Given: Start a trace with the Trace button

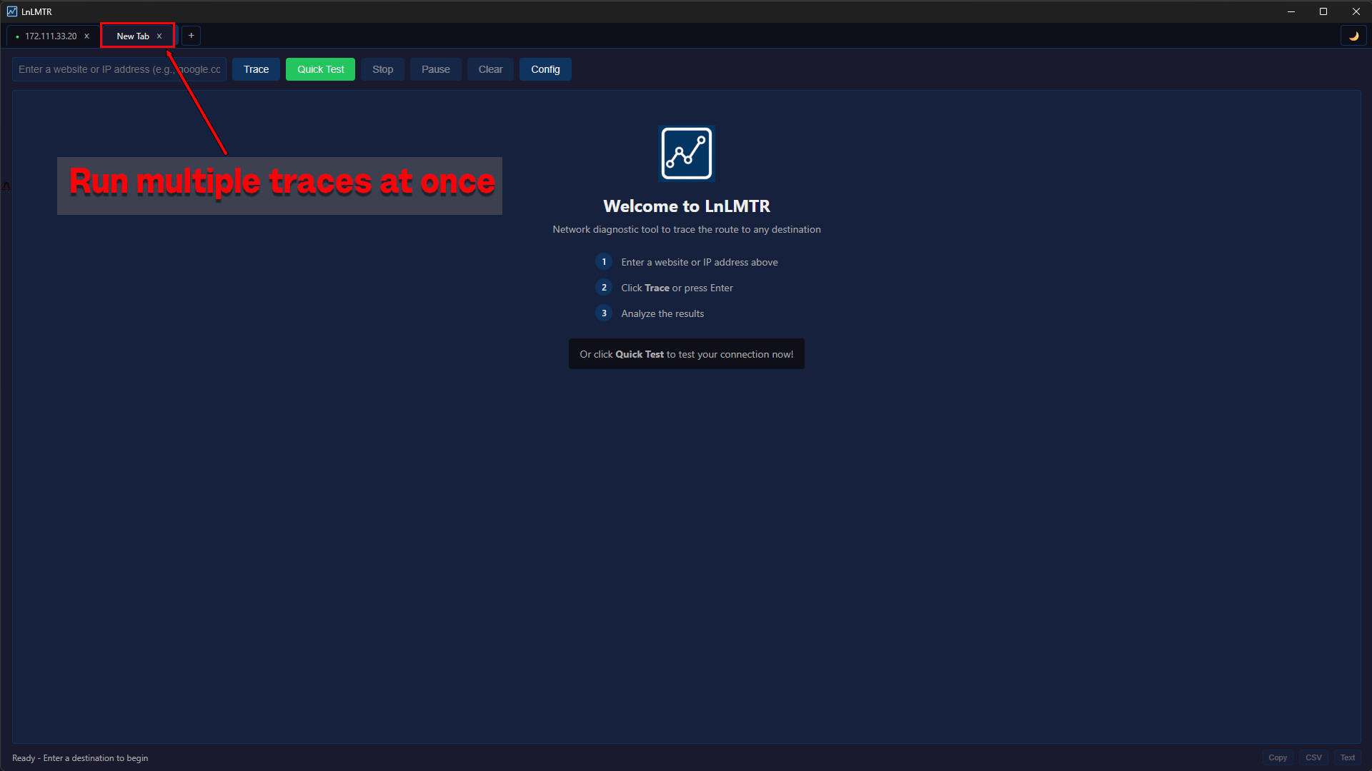Looking at the screenshot, I should tap(255, 69).
